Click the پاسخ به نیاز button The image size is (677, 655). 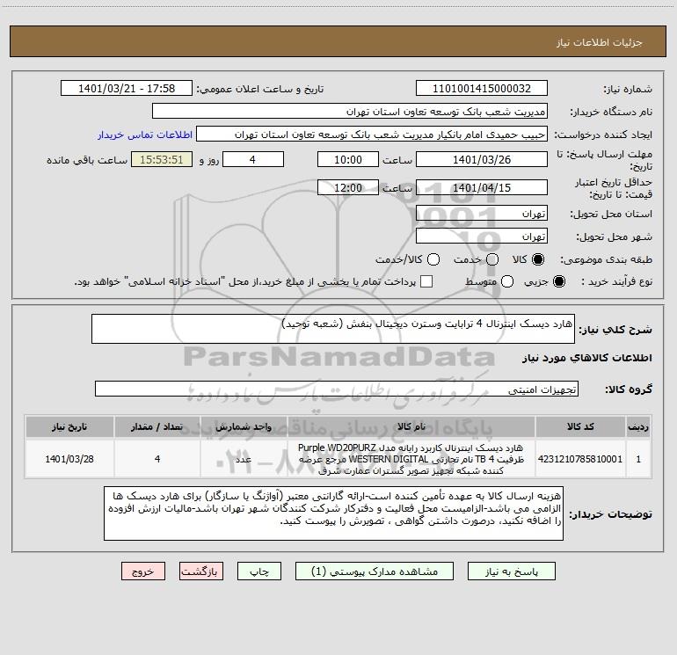coord(511,571)
